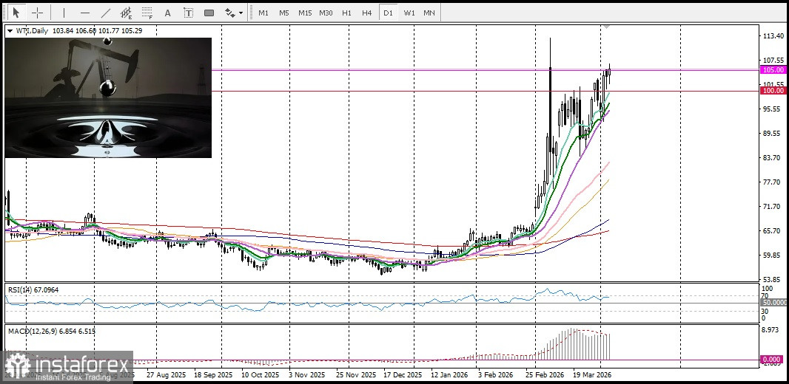The height and width of the screenshot is (384, 789).
Task: Select the text label tool
Action: click(188, 13)
